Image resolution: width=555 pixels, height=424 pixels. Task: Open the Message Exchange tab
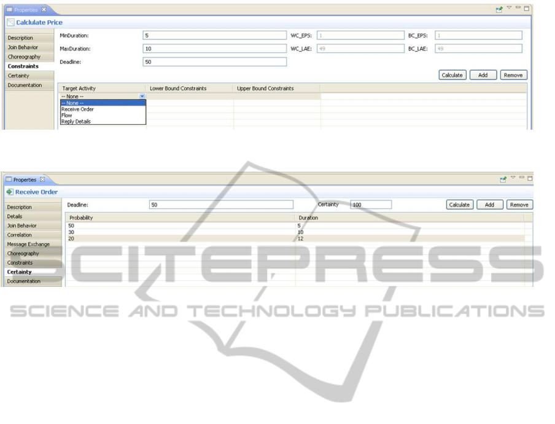pyautogui.click(x=28, y=244)
